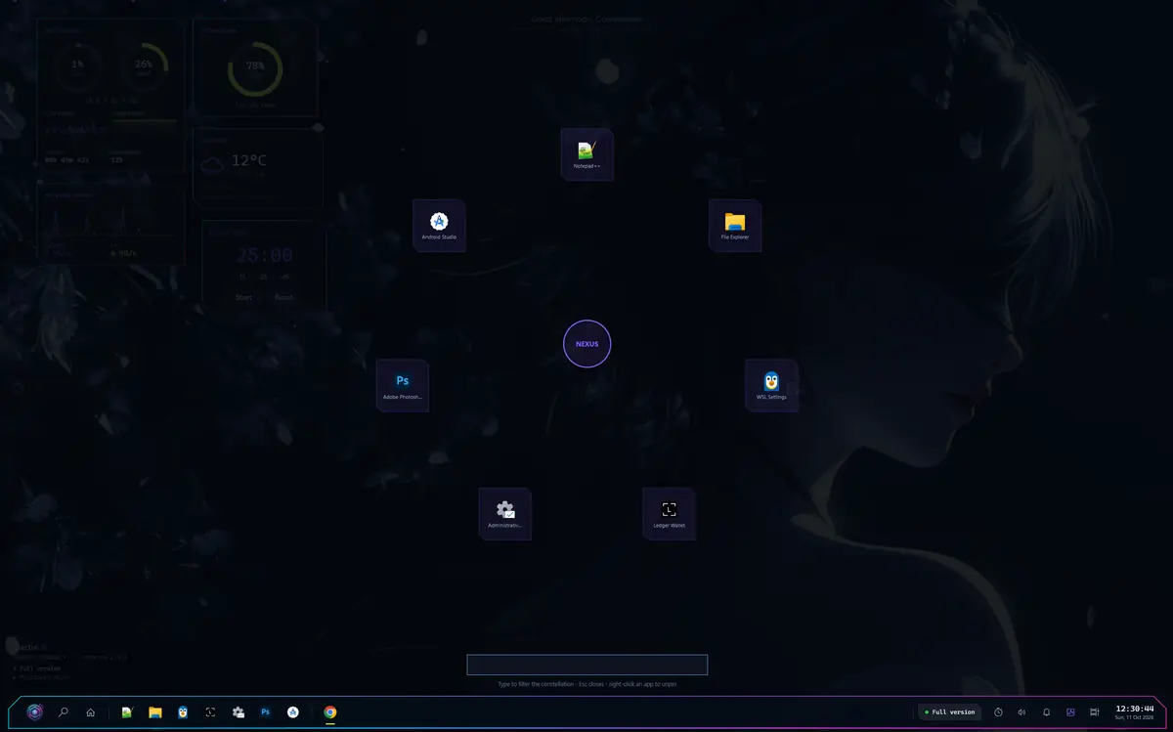The image size is (1173, 732).
Task: Click Reset on the 25:00 timer widget
Action: click(x=283, y=297)
